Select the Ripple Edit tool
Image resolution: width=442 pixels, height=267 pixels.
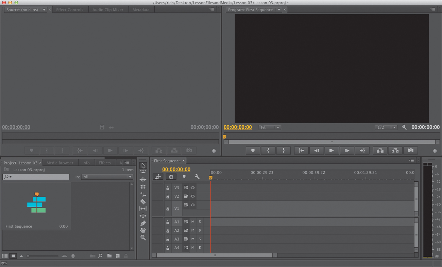[143, 180]
